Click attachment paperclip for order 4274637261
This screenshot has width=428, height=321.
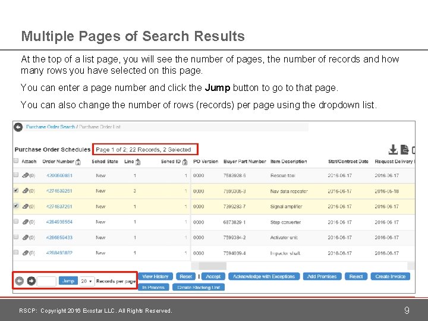26,206
